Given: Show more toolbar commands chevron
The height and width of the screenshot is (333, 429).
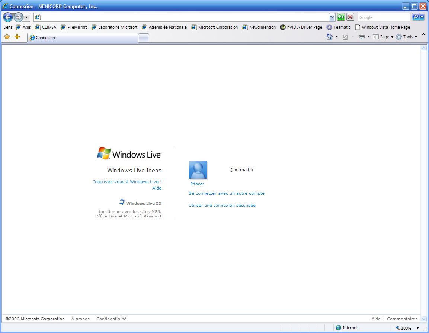Looking at the screenshot, I should [424, 34].
